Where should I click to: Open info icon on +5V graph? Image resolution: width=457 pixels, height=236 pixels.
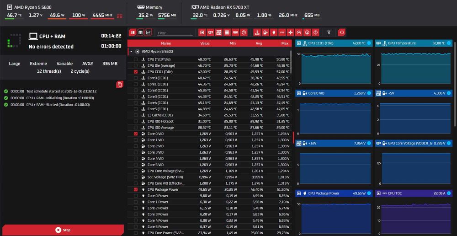tap(449, 93)
